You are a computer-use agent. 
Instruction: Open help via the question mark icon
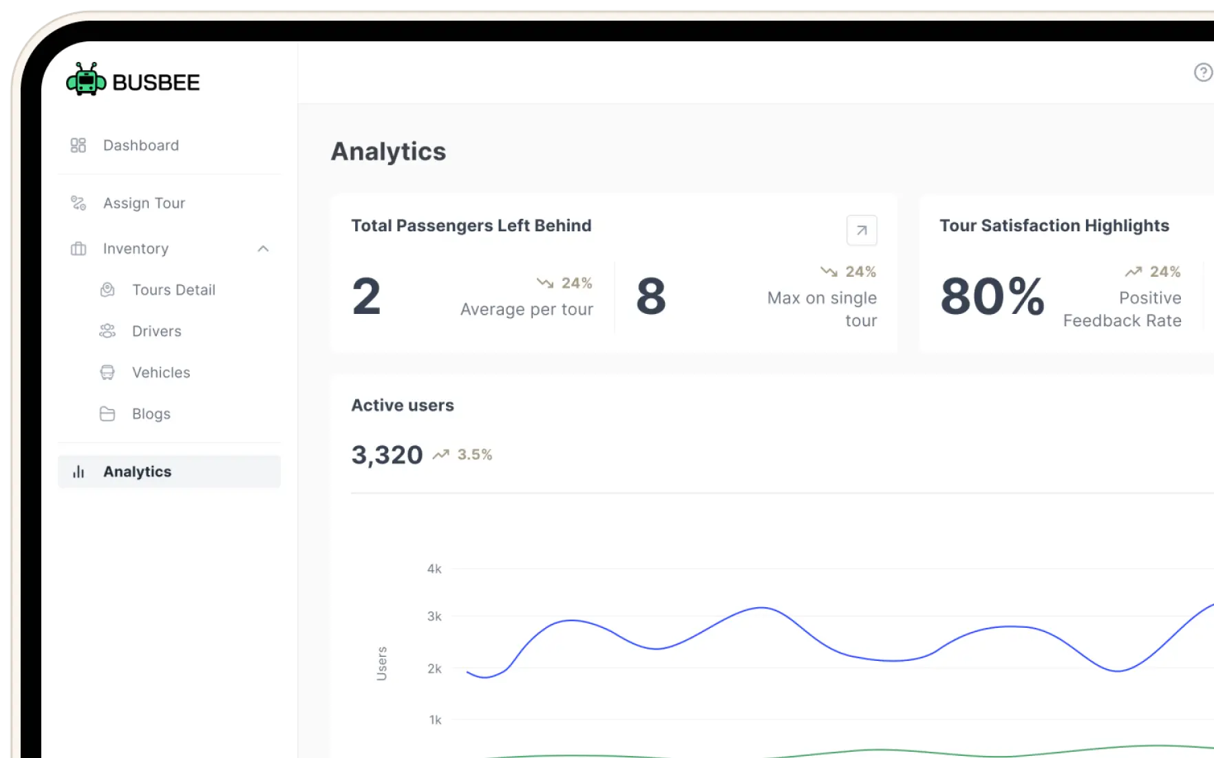[x=1203, y=72]
